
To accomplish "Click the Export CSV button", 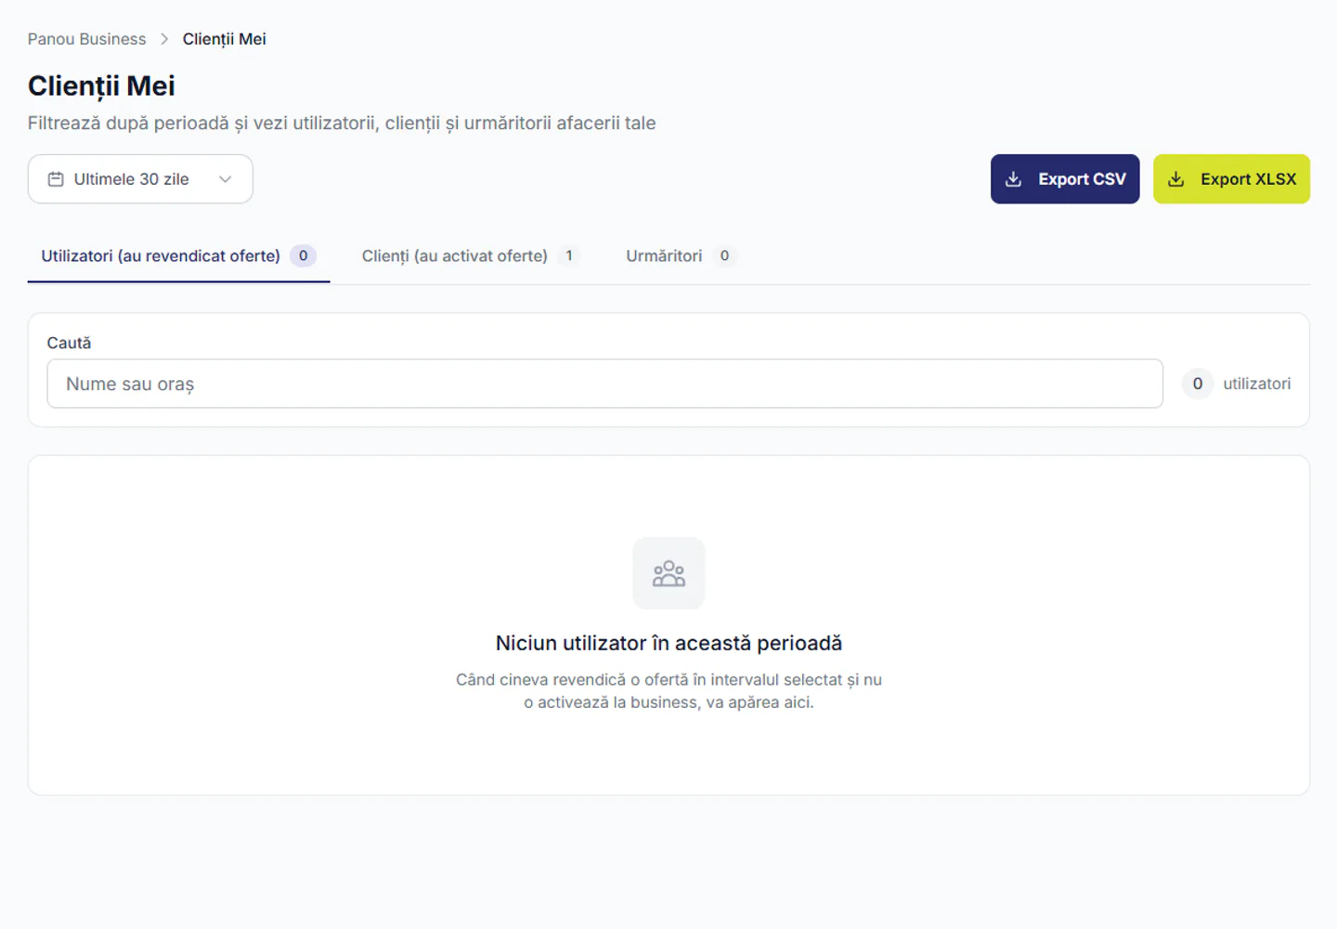I will pyautogui.click(x=1065, y=179).
